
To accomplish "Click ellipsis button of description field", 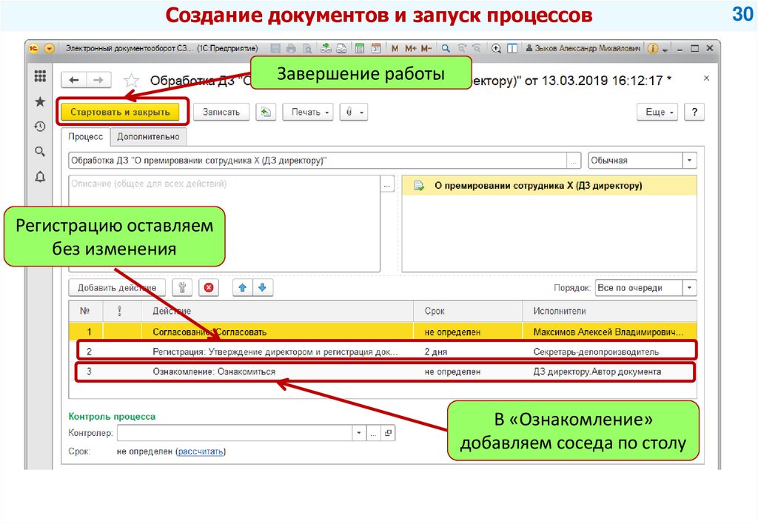I will pos(387,185).
